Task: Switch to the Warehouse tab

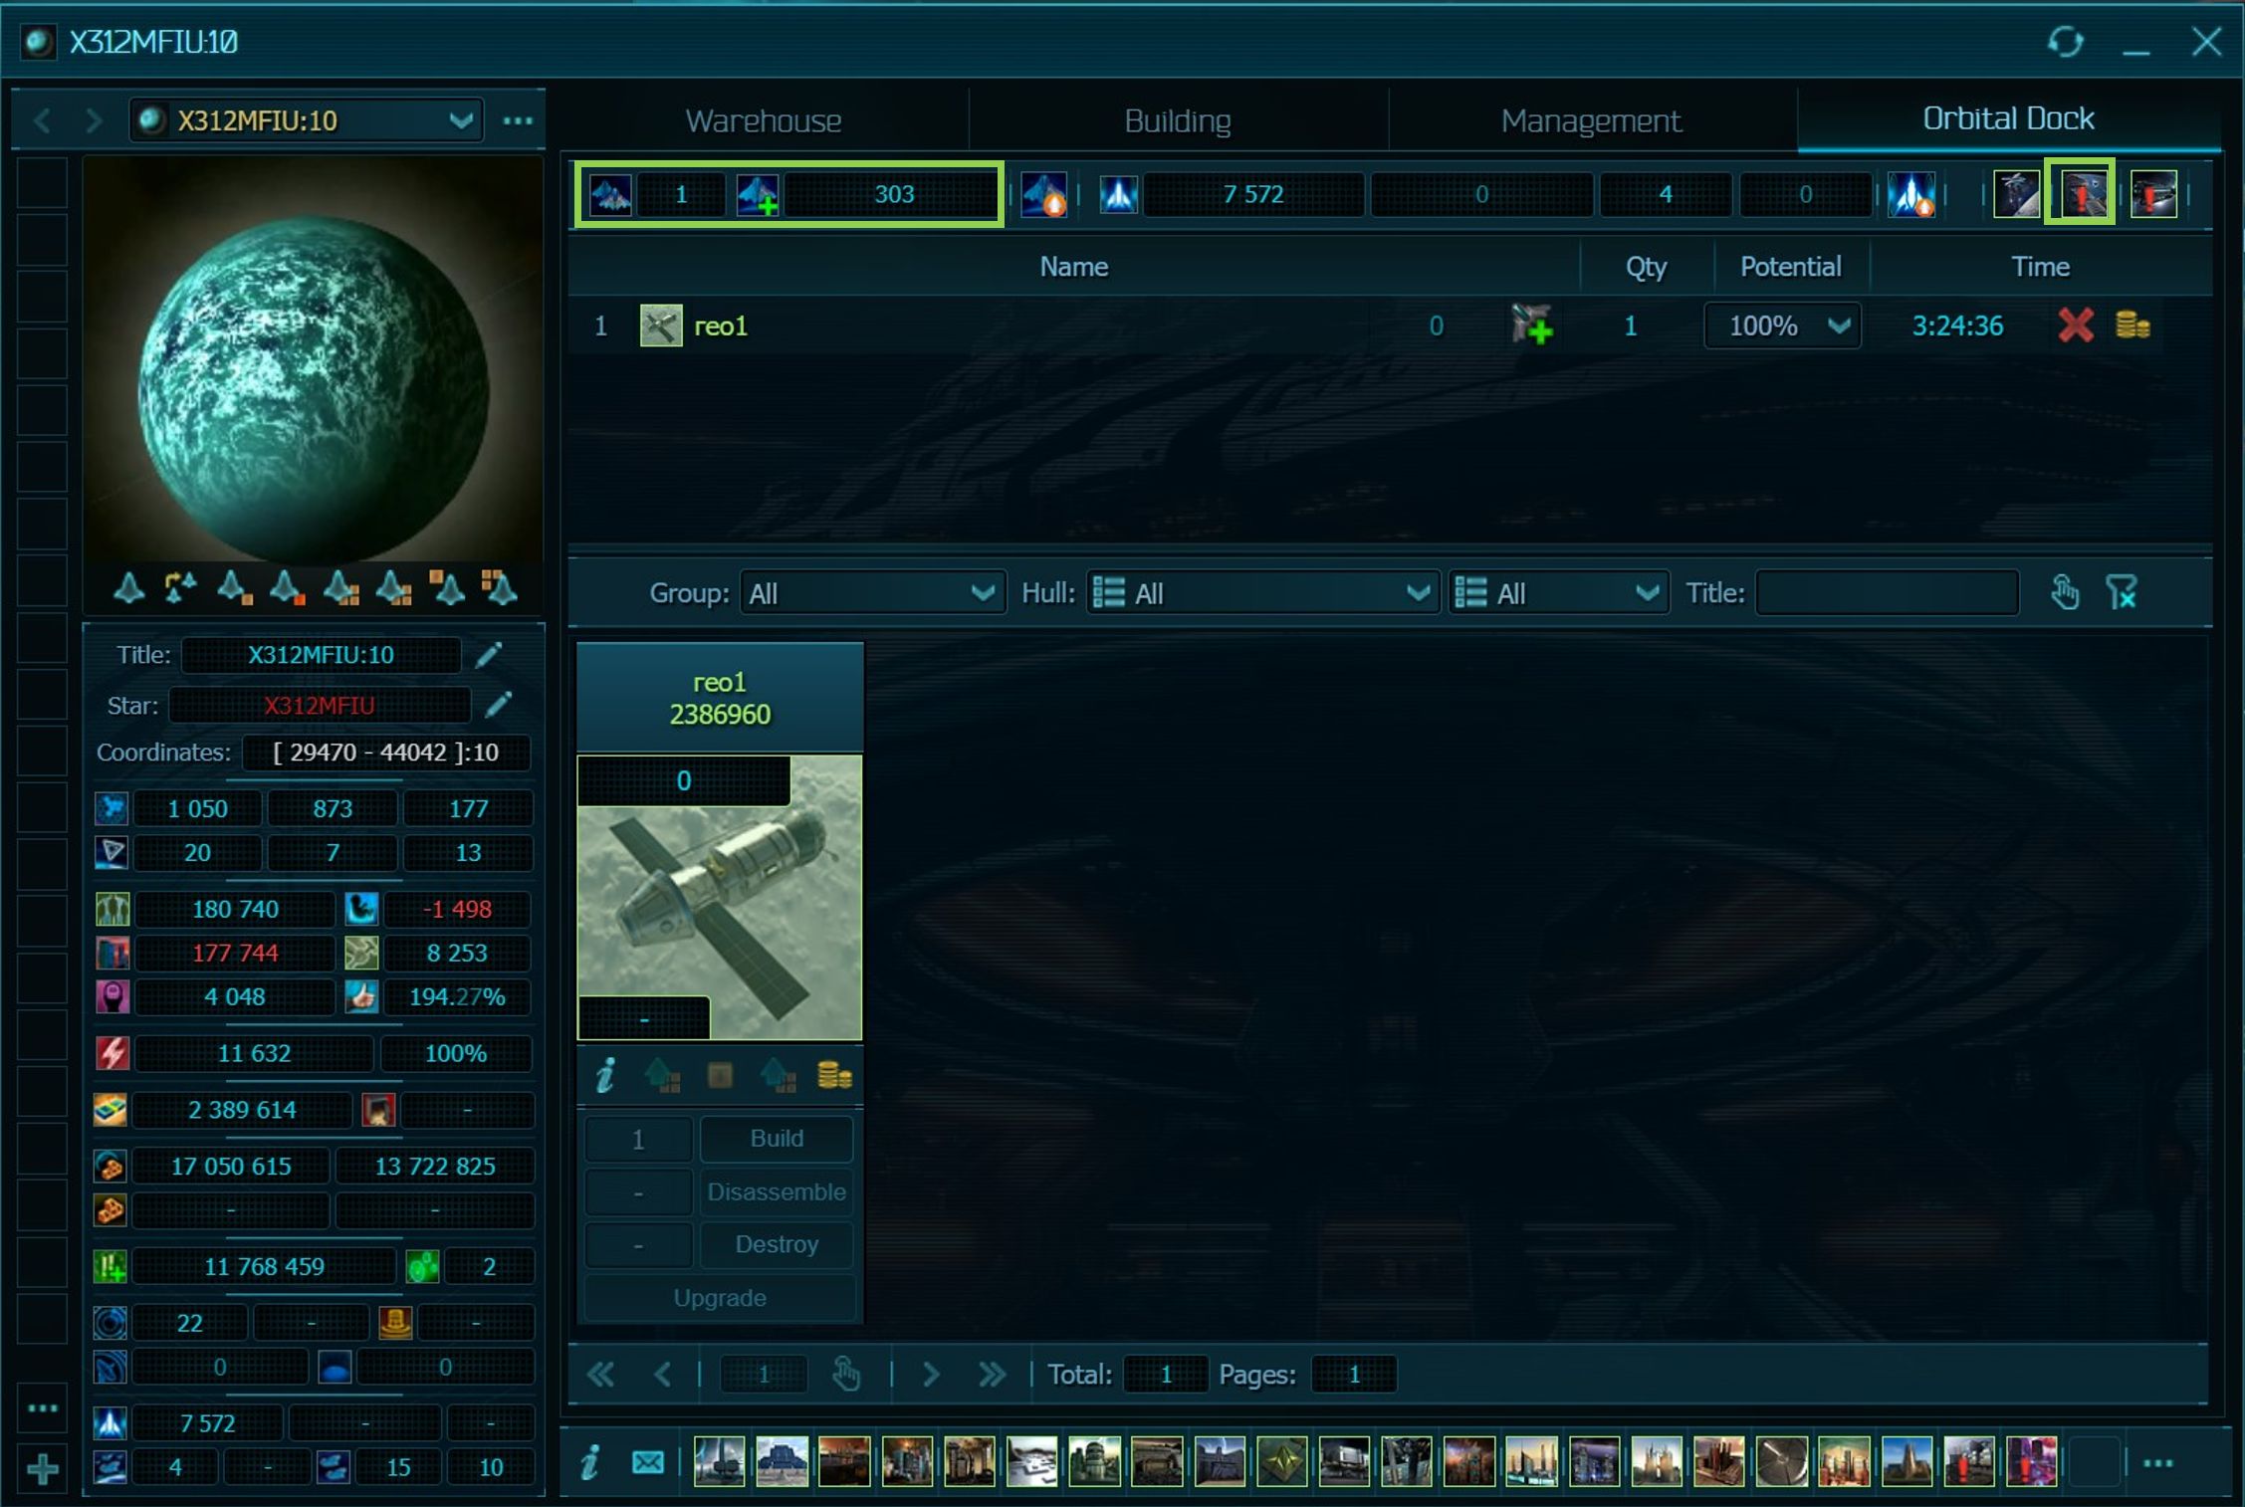Action: (x=763, y=120)
